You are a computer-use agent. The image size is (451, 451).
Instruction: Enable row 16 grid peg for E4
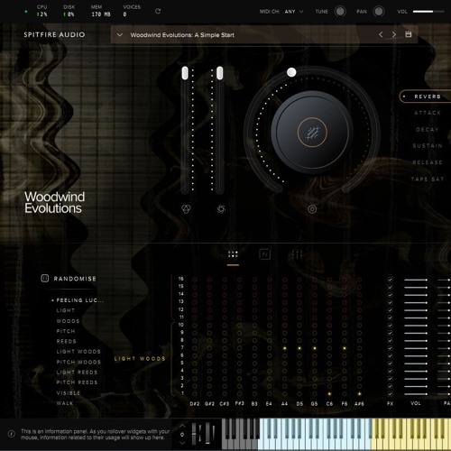coord(270,280)
